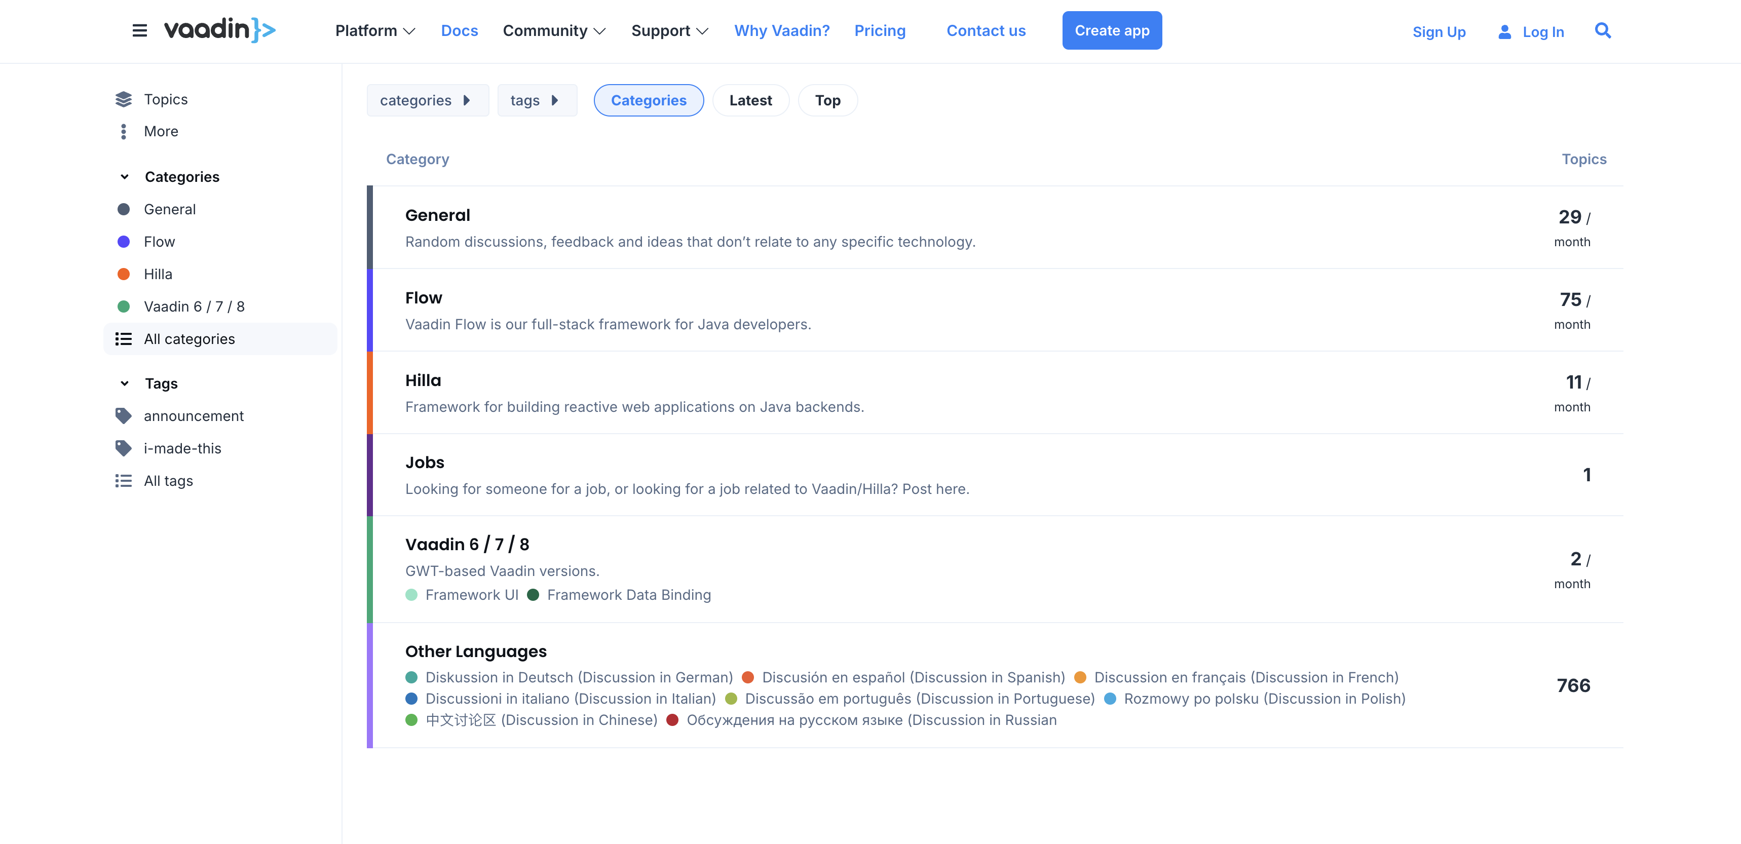Switch to the Latest tab
Viewport: 1741px width, 844px height.
(750, 101)
